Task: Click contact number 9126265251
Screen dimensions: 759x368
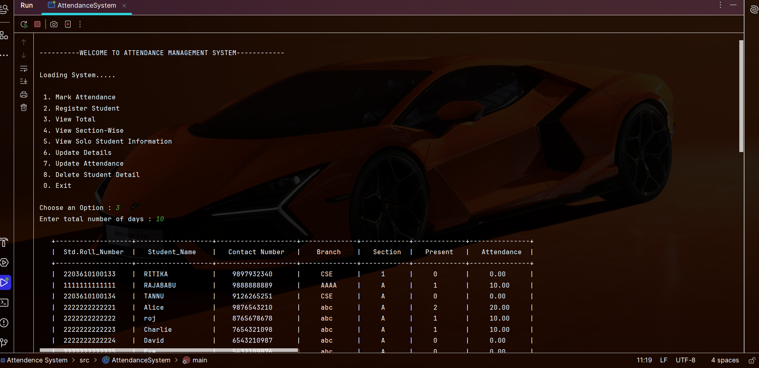Action: 252,296
